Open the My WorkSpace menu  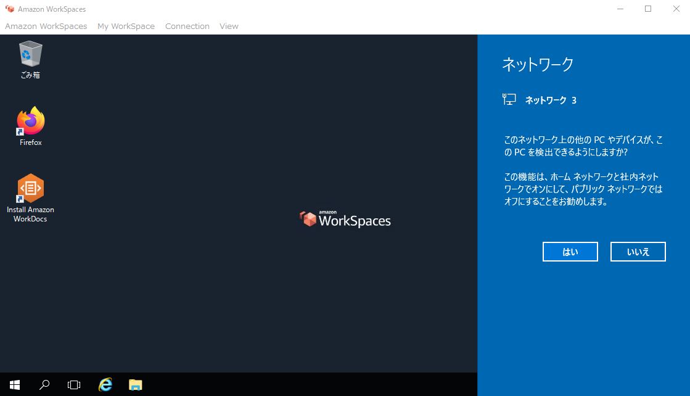pos(126,27)
